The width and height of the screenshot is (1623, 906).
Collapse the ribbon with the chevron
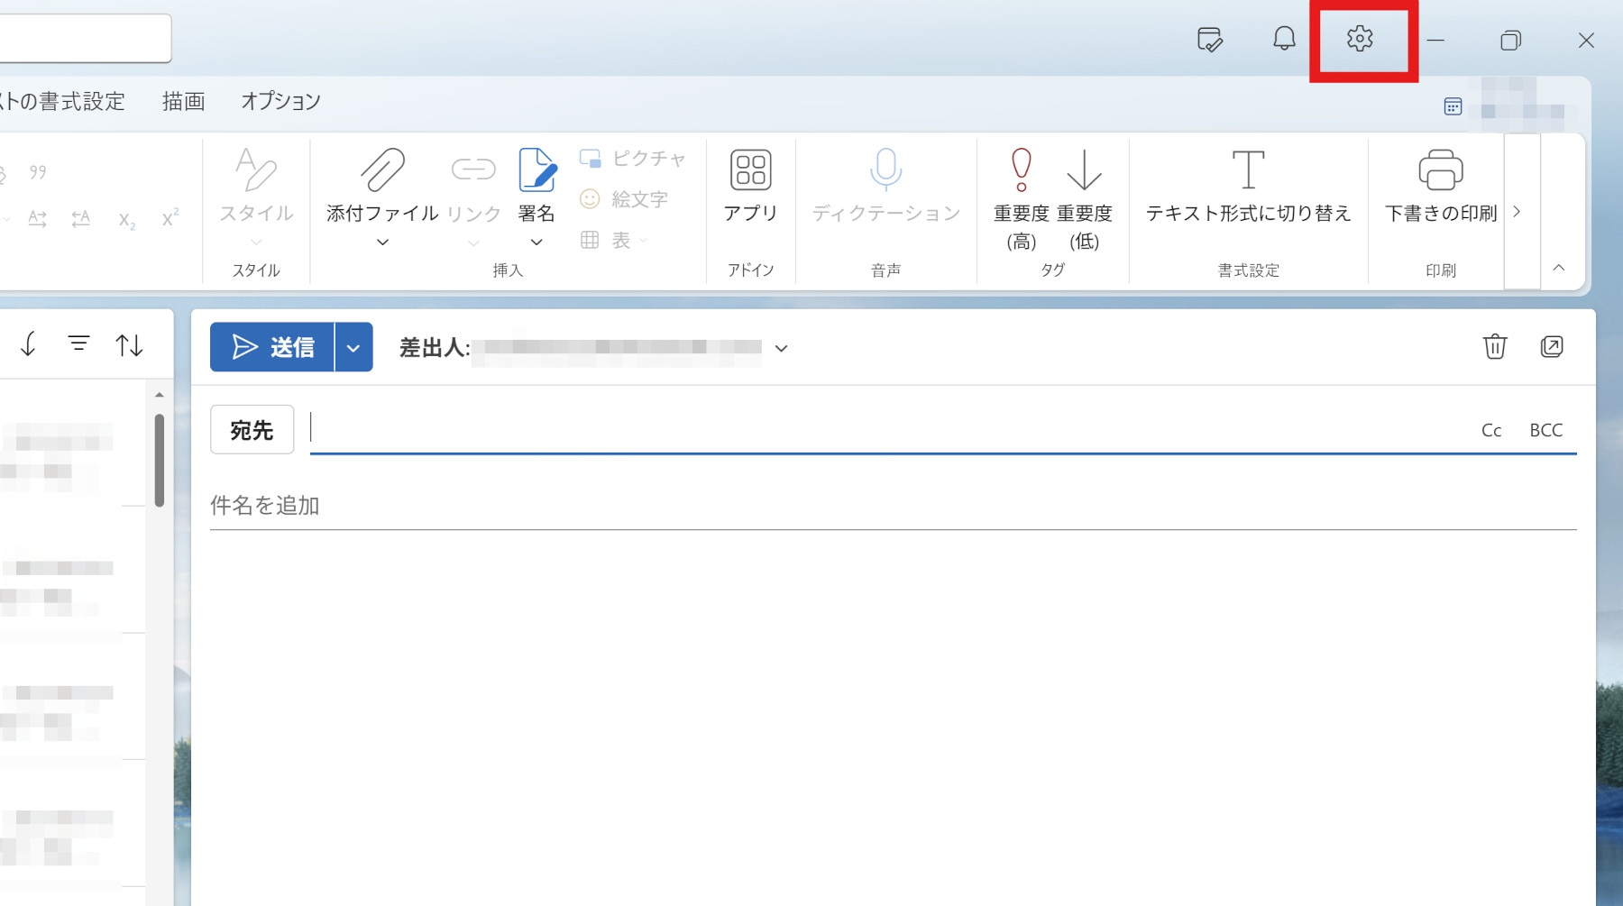[1558, 268]
